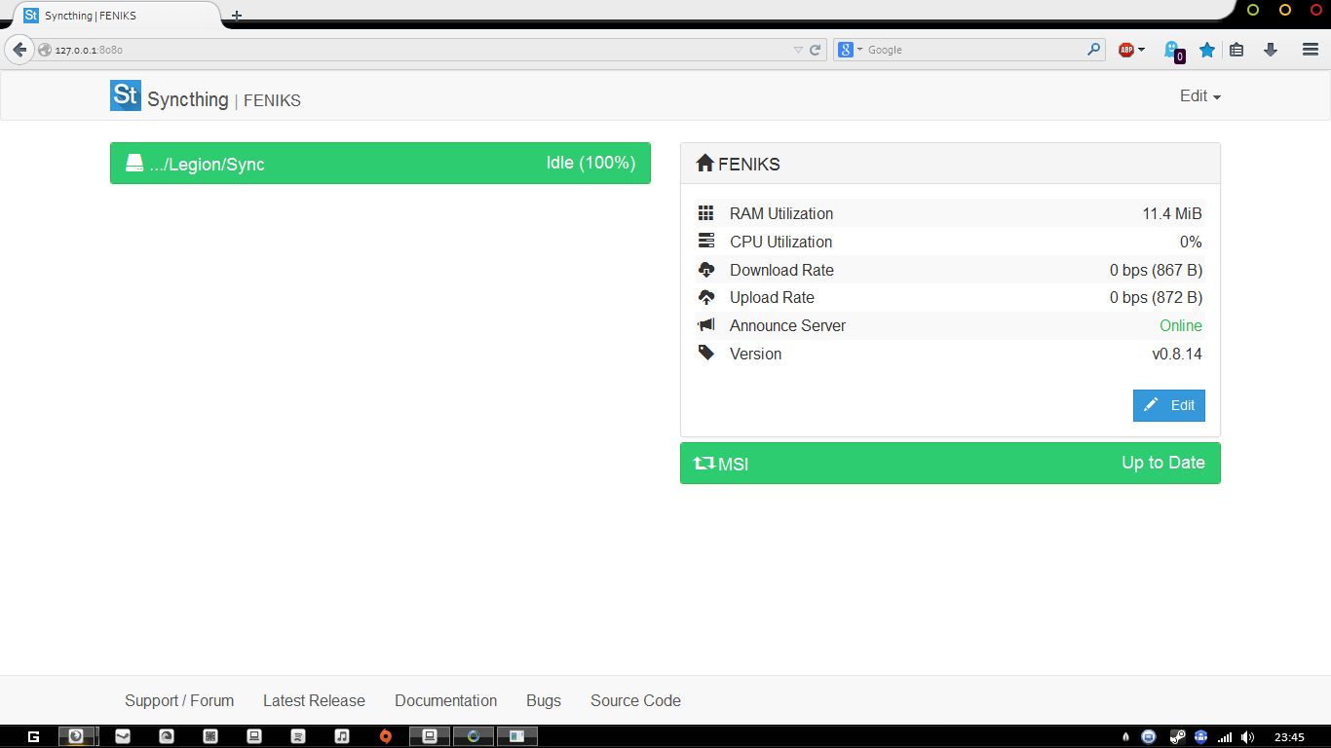Click the drive icon beside .../Legion/Sync
The image size is (1331, 748).
(134, 164)
